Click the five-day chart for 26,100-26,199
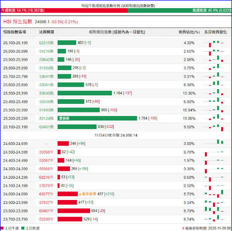 point(214,43)
